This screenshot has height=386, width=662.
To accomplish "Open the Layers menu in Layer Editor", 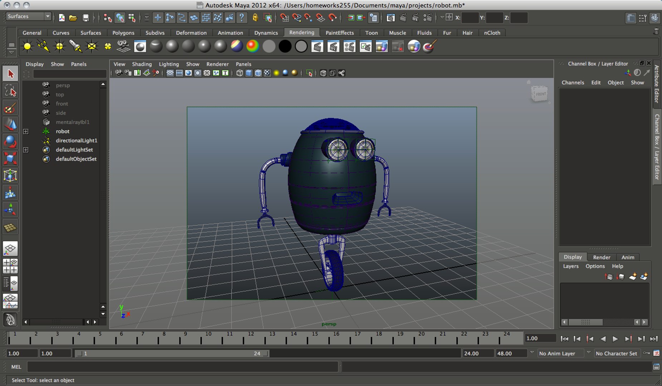I will [x=570, y=266].
